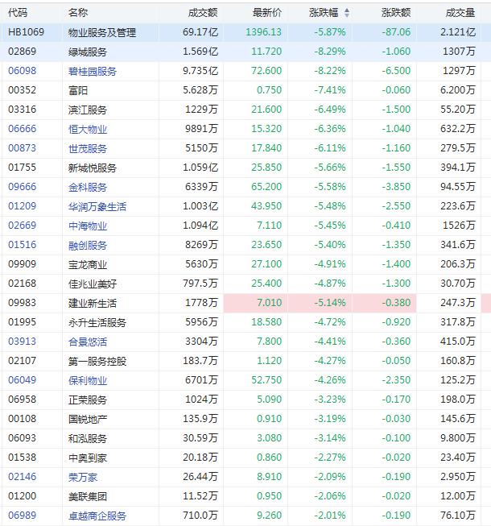Image resolution: width=491 pixels, height=526 pixels.
Task: Select the 富阳 row name
Action: [x=78, y=90]
